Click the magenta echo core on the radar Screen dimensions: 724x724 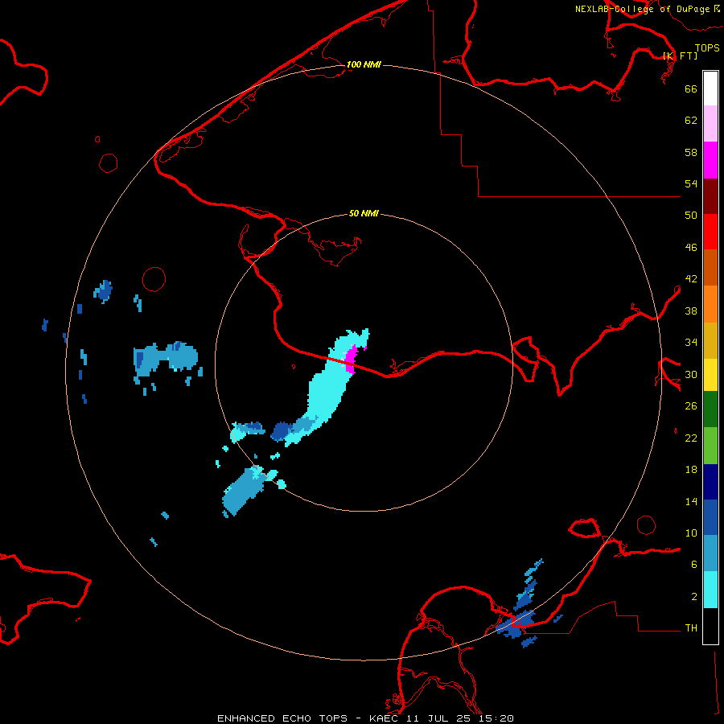(x=352, y=359)
